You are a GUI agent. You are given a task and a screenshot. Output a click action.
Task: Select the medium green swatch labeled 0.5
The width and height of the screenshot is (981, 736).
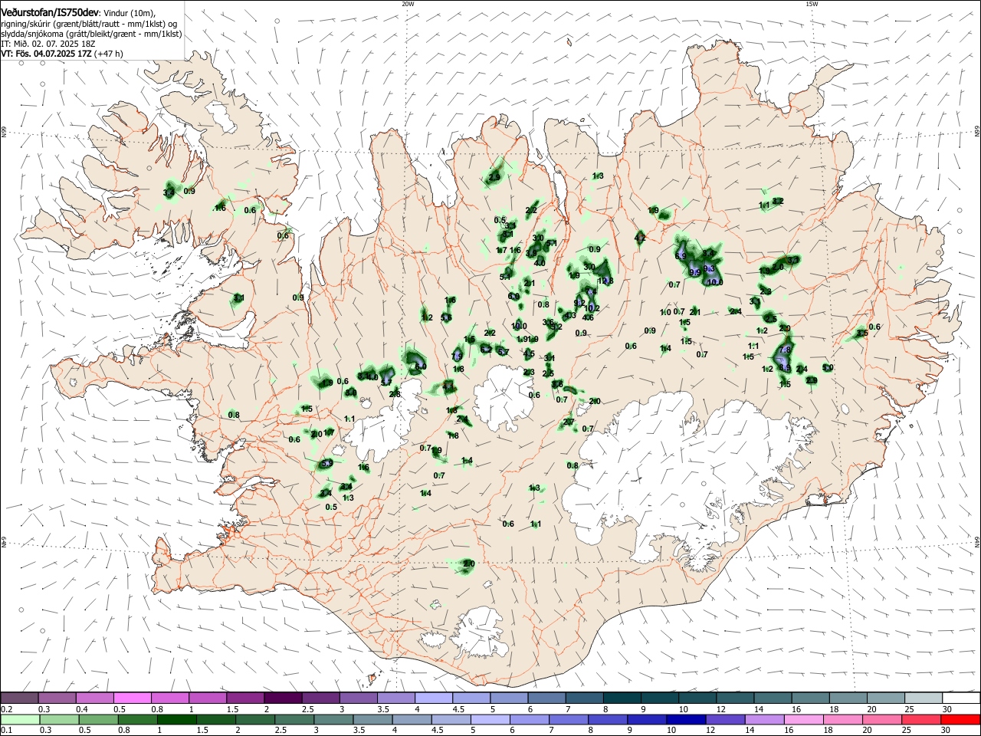click(x=97, y=719)
